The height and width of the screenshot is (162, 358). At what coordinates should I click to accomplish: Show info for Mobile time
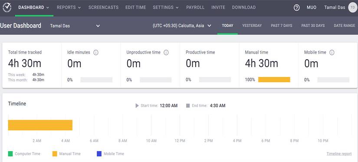point(332,52)
